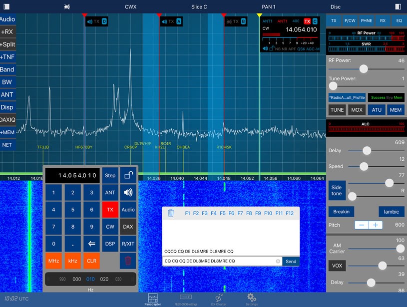This screenshot has width=407, height=307.
Task: Toggle MOX transmit button
Action: 357,110
